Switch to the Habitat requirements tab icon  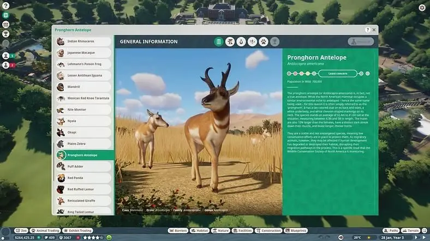pyautogui.click(x=230, y=42)
